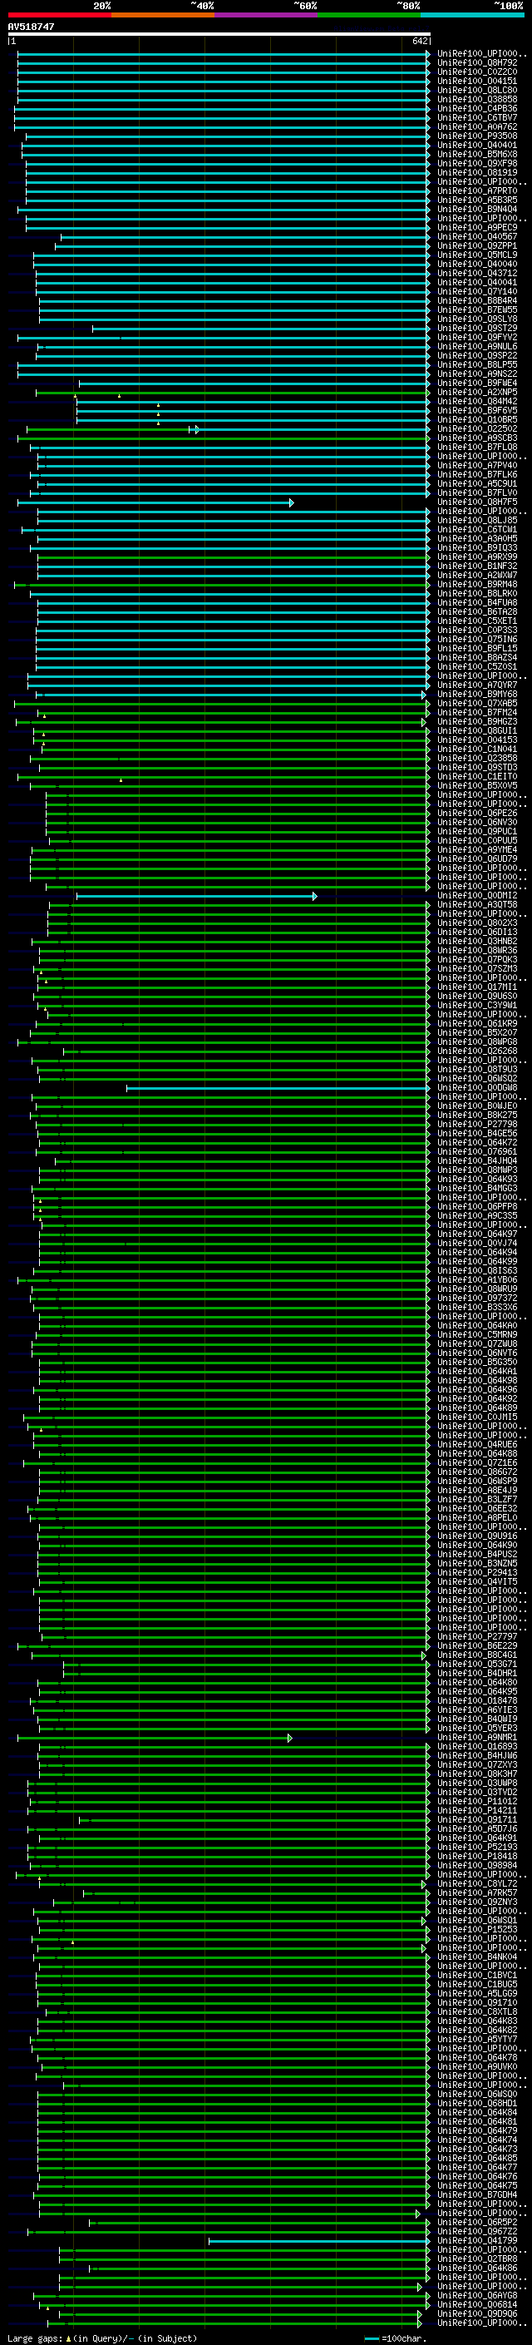Screen dimensions: 532x2345
Task: Open hit UniRef100_Q8LC80
Action: [x=477, y=90]
